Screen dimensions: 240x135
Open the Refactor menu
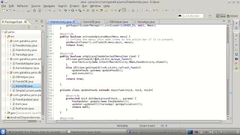[22, 6]
